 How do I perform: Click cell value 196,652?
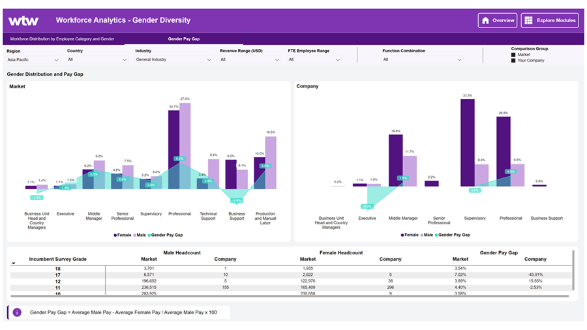(149, 281)
